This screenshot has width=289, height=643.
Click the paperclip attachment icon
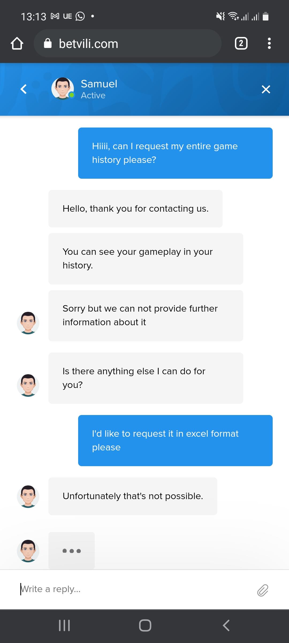click(263, 590)
